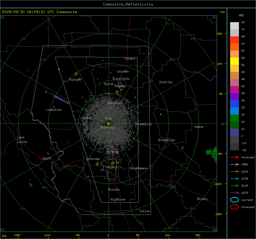Click the white asterisk above Limestone
The width and height of the screenshot is (256, 239).
pos(54,107)
